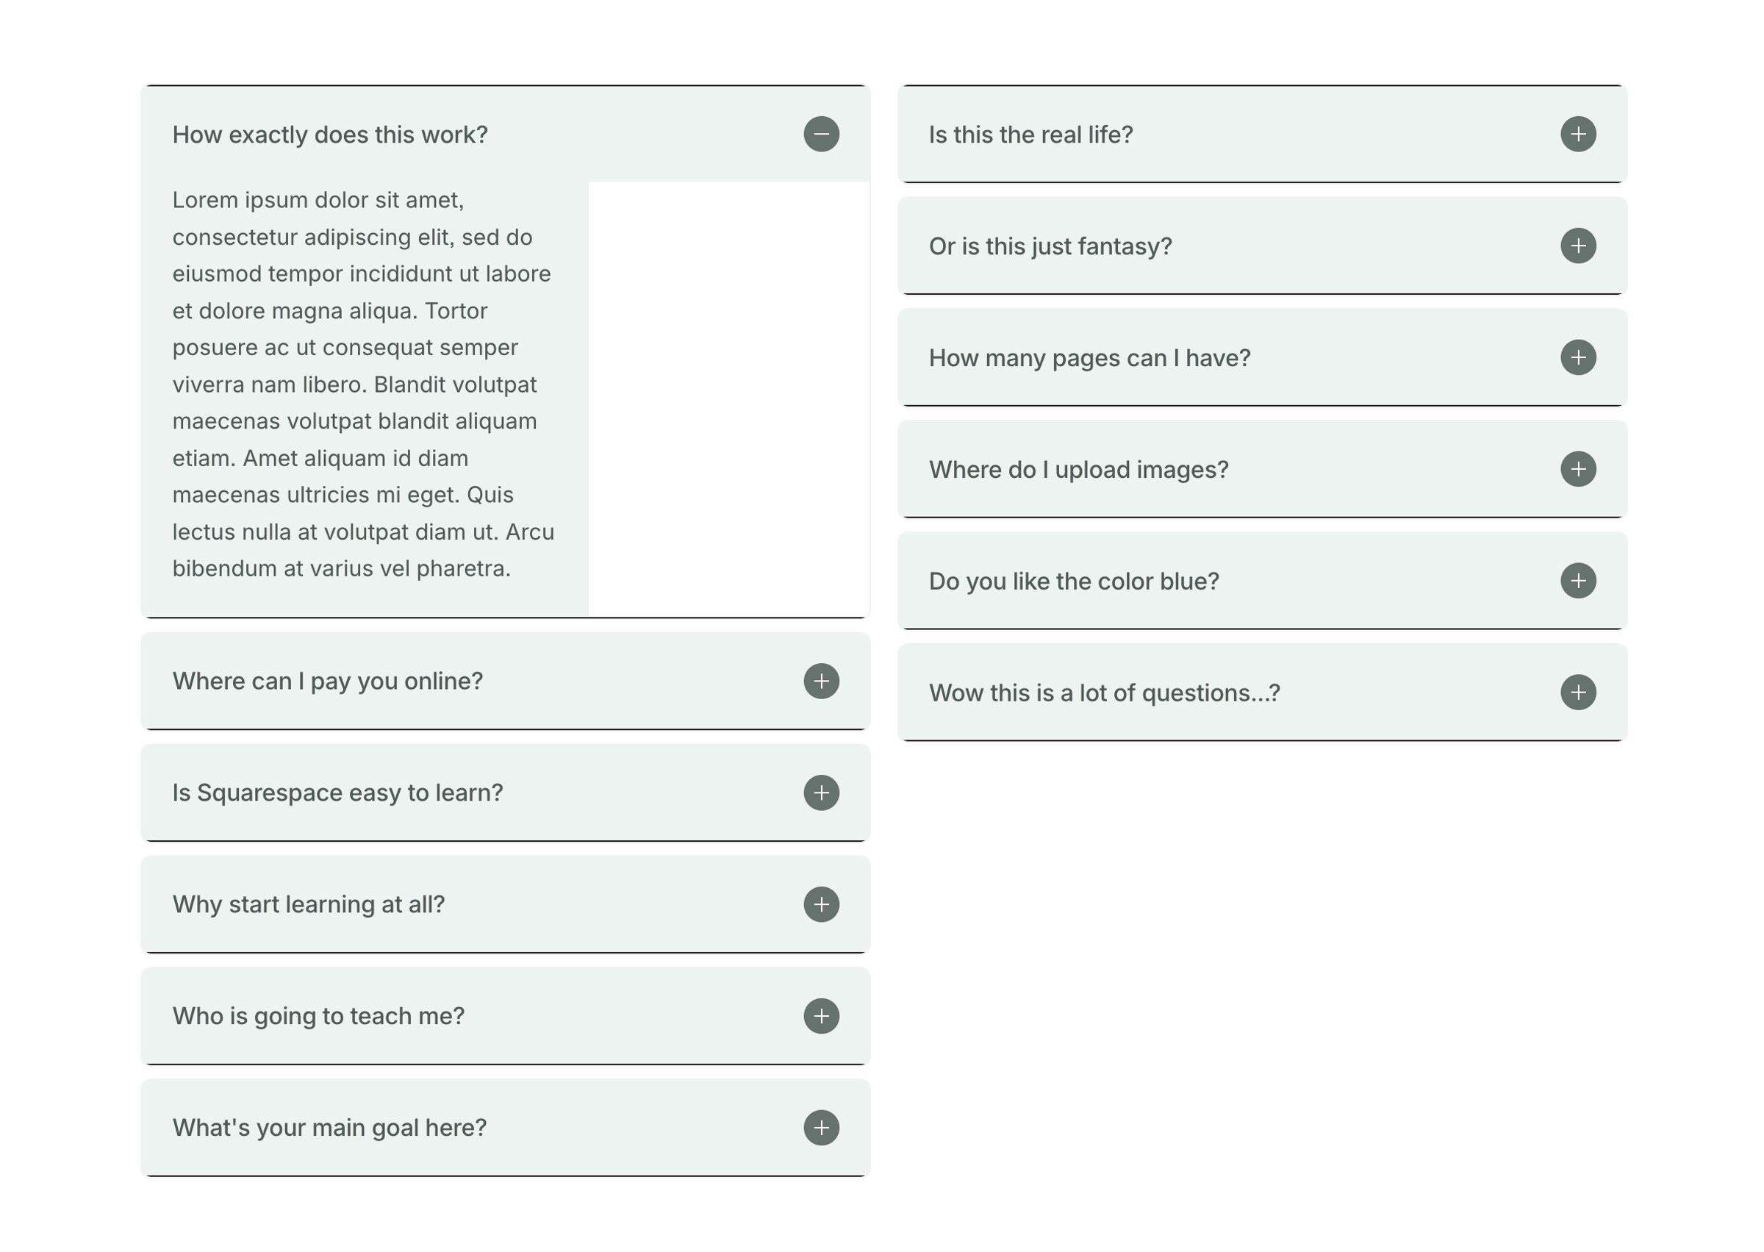Click the Lorem ipsum answer paragraph
1764x1252 pixels.
pyautogui.click(x=364, y=384)
